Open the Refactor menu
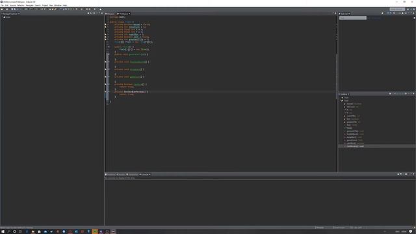Screen dimensions: 416x234 pos(21,5)
